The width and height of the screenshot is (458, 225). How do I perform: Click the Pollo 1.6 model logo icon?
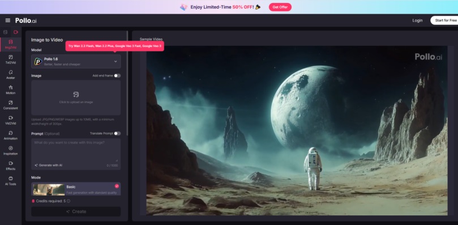pos(38,61)
